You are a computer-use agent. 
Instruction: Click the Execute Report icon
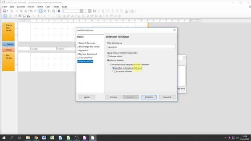point(54,11)
